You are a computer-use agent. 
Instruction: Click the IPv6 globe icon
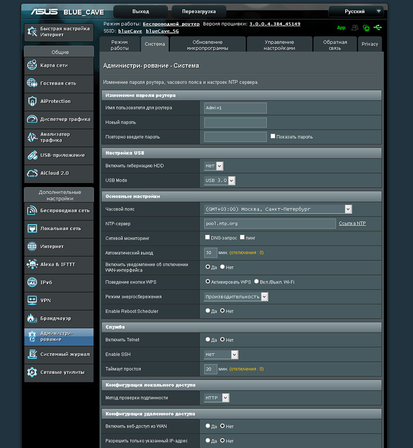tap(32, 282)
